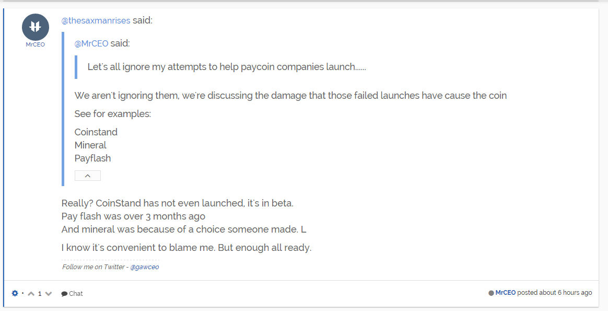
Task: Click the word Coinstand in the quoted list
Action: 96,132
